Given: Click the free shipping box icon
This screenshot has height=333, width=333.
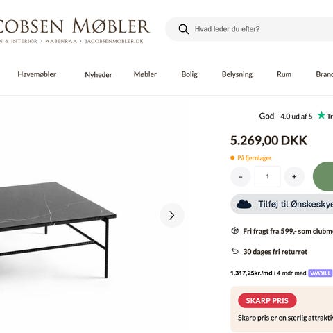Looking at the screenshot, I should (x=235, y=231).
